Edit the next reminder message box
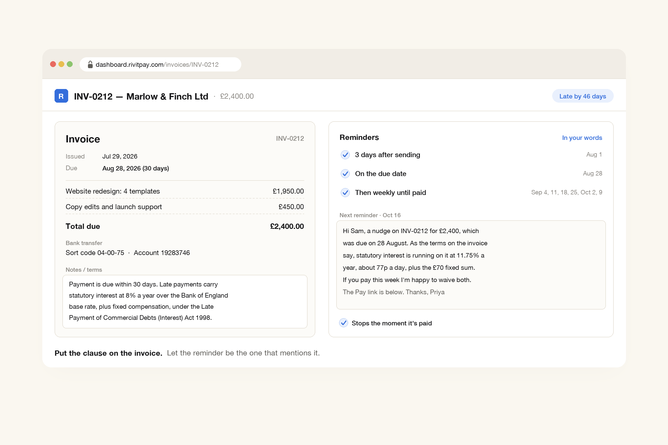668x445 pixels. click(471, 265)
